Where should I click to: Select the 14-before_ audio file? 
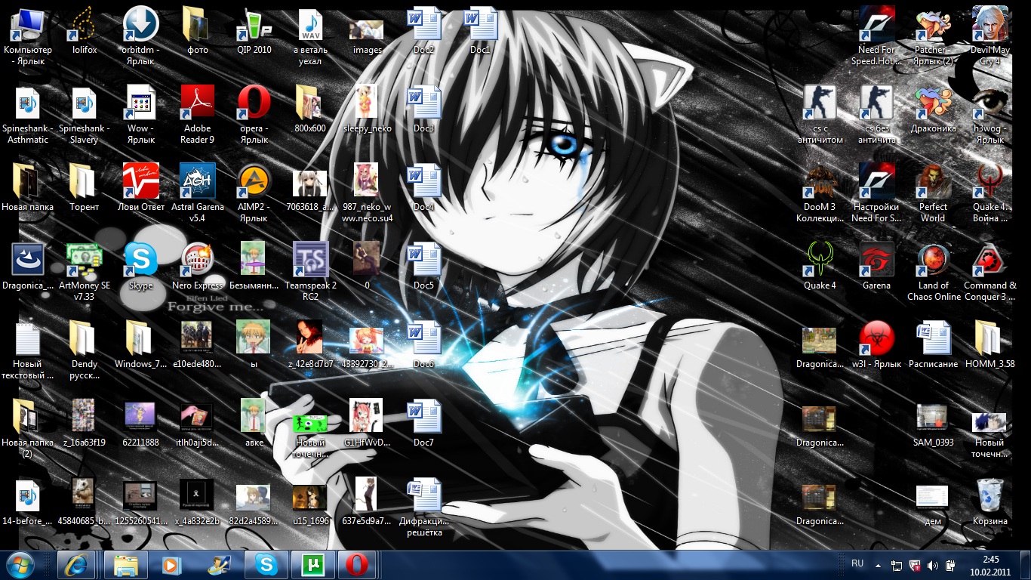point(28,495)
